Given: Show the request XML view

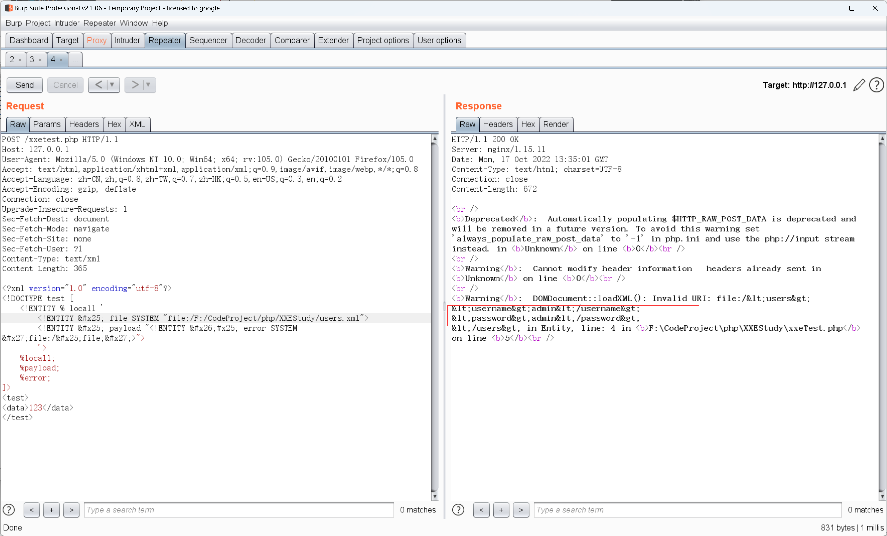Looking at the screenshot, I should pos(137,124).
